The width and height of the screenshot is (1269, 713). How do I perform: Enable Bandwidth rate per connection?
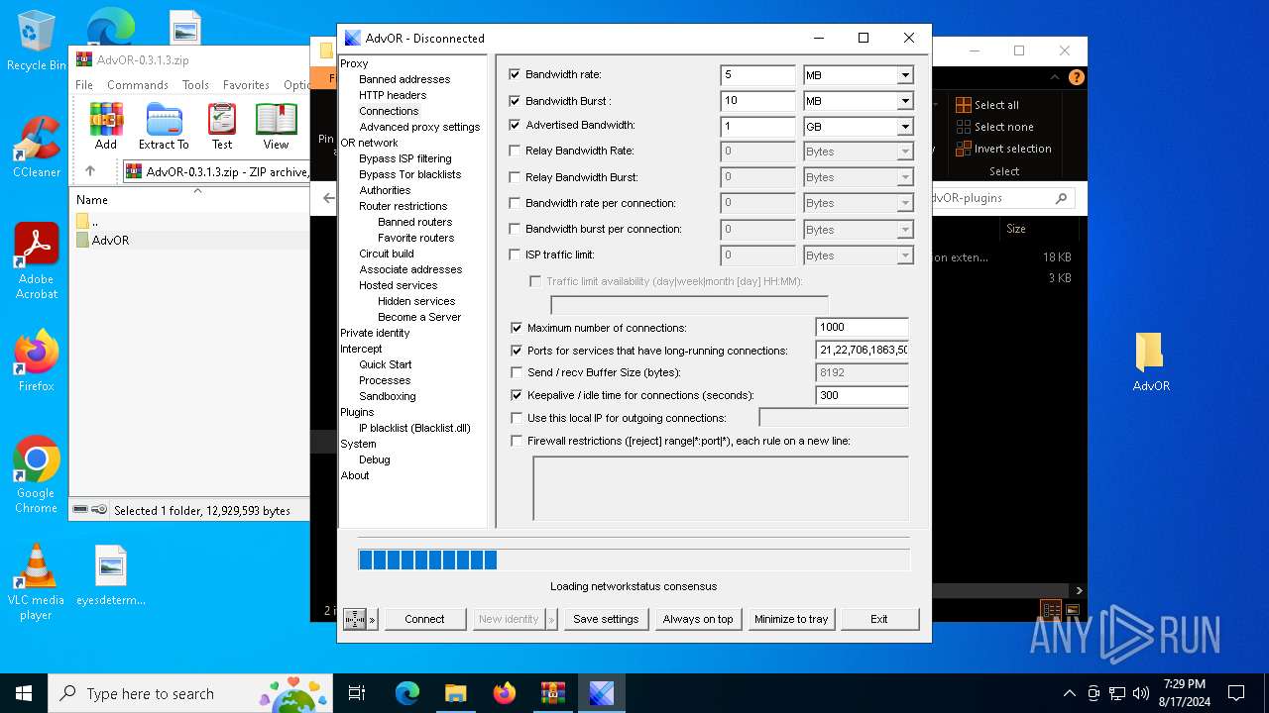(x=515, y=203)
